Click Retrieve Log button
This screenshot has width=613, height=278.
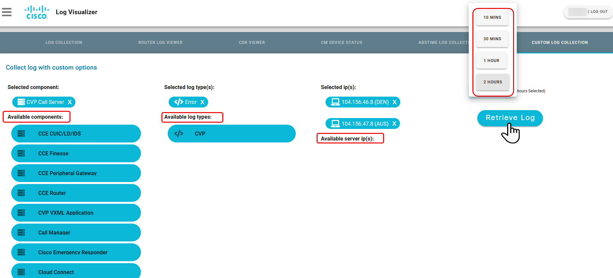coord(510,118)
